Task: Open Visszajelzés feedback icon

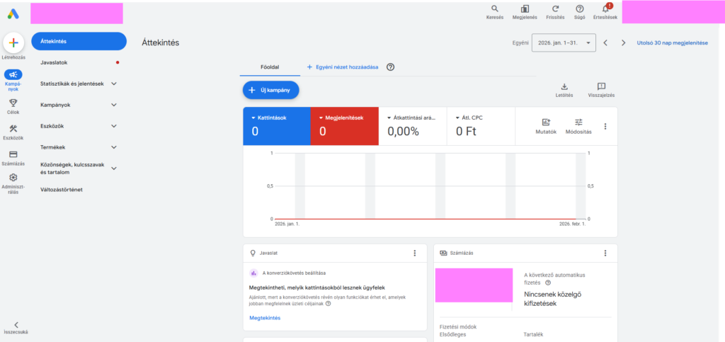Action: (x=601, y=86)
